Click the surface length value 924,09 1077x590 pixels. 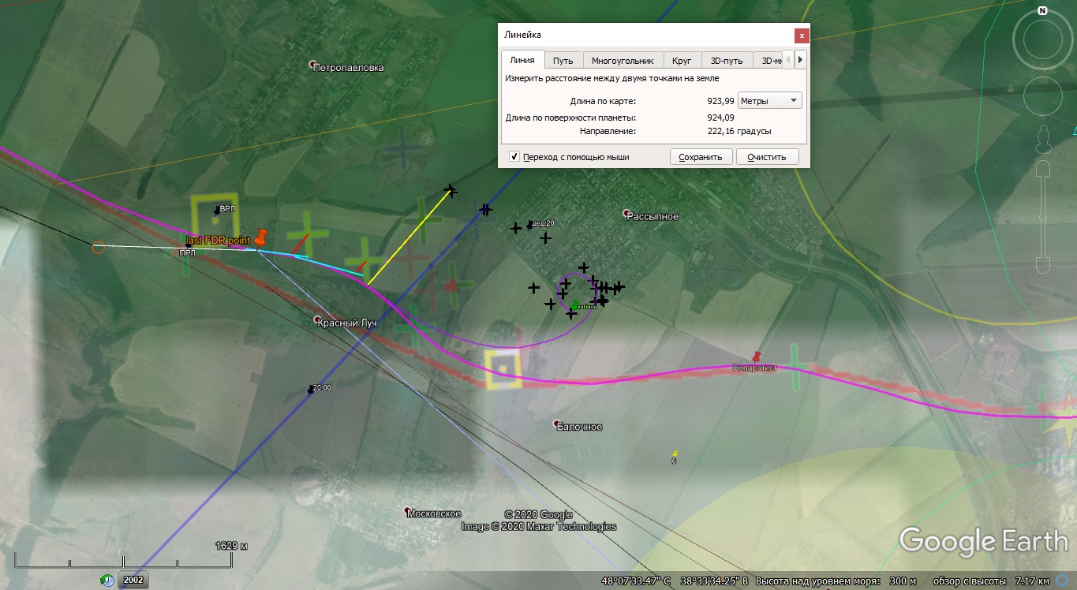tap(721, 118)
